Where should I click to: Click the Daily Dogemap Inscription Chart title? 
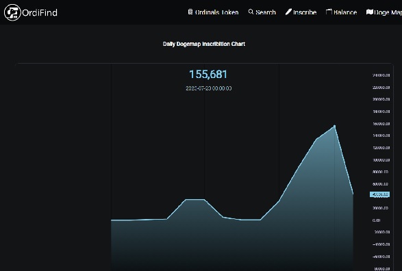[204, 44]
